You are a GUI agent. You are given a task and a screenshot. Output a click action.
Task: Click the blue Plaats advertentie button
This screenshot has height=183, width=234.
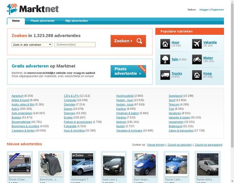coord(128,71)
